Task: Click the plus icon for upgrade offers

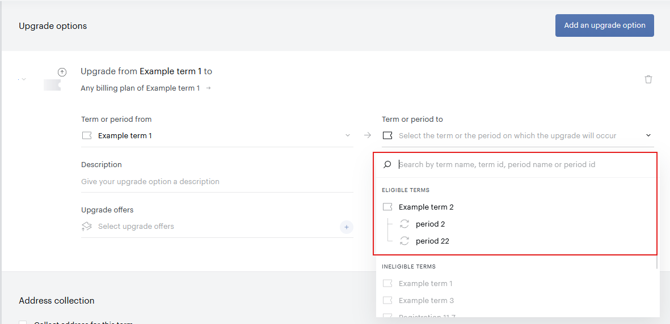Action: [x=347, y=227]
